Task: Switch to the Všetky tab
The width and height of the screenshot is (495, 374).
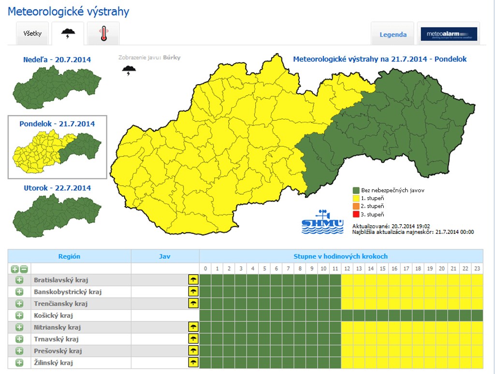Action: (32, 34)
